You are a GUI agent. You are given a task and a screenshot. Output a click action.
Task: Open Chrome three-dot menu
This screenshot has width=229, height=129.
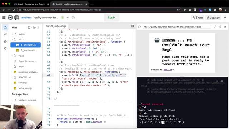tap(226, 10)
